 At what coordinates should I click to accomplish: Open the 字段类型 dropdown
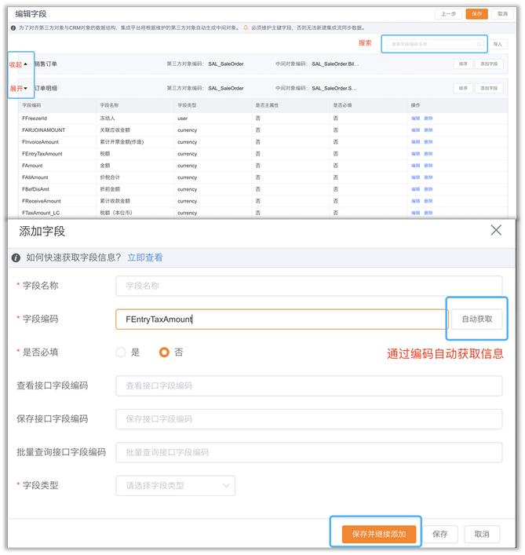click(x=175, y=486)
